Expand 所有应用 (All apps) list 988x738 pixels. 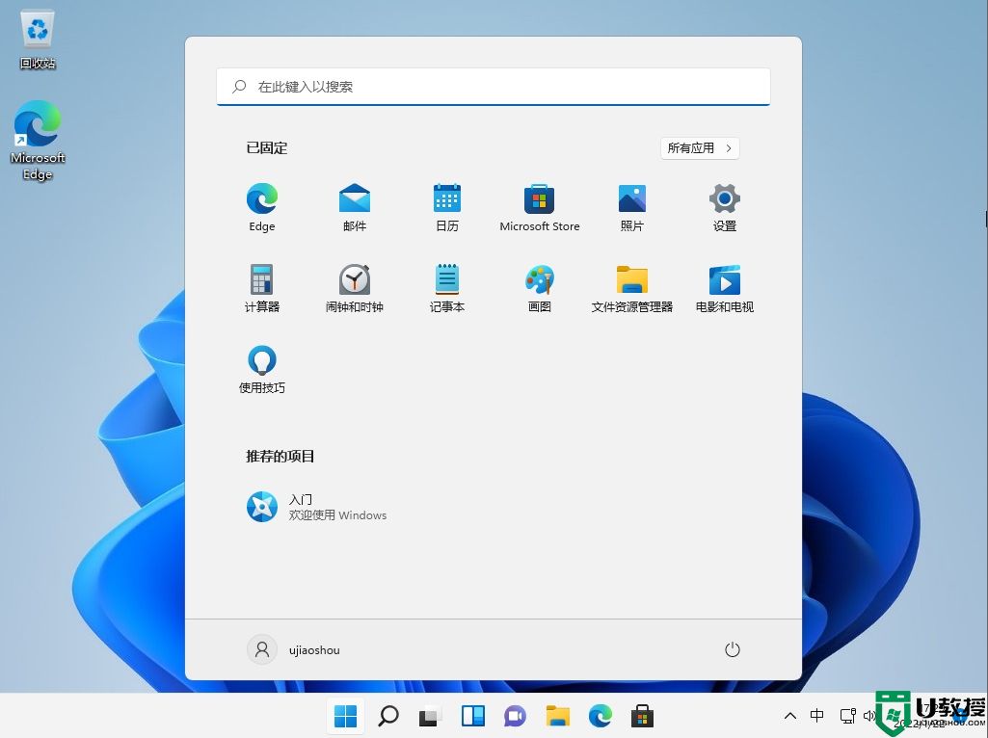[699, 147]
